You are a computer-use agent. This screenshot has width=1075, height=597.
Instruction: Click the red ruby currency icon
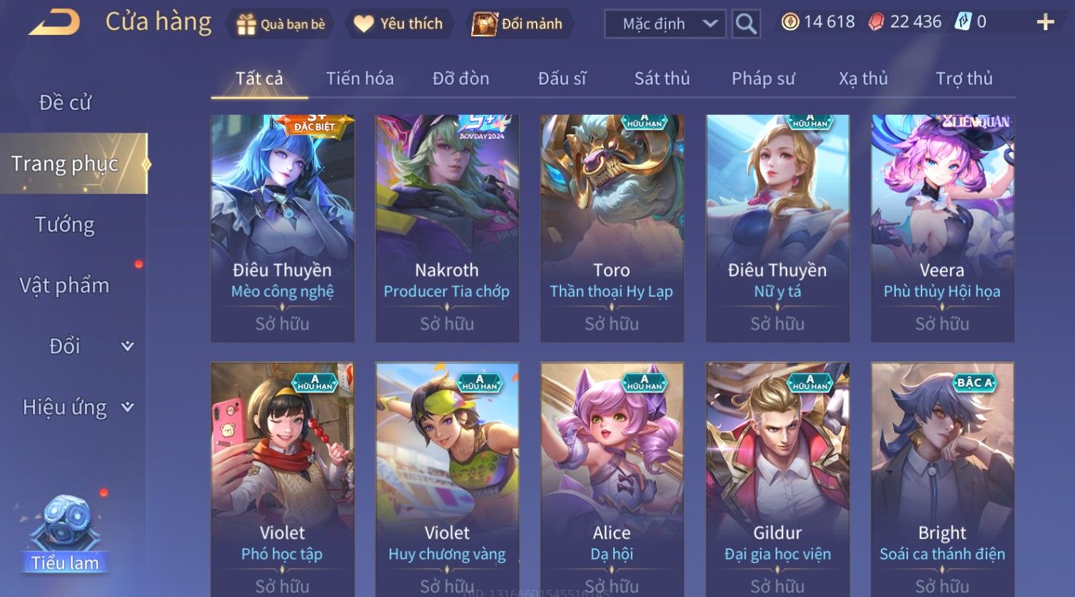click(x=876, y=22)
